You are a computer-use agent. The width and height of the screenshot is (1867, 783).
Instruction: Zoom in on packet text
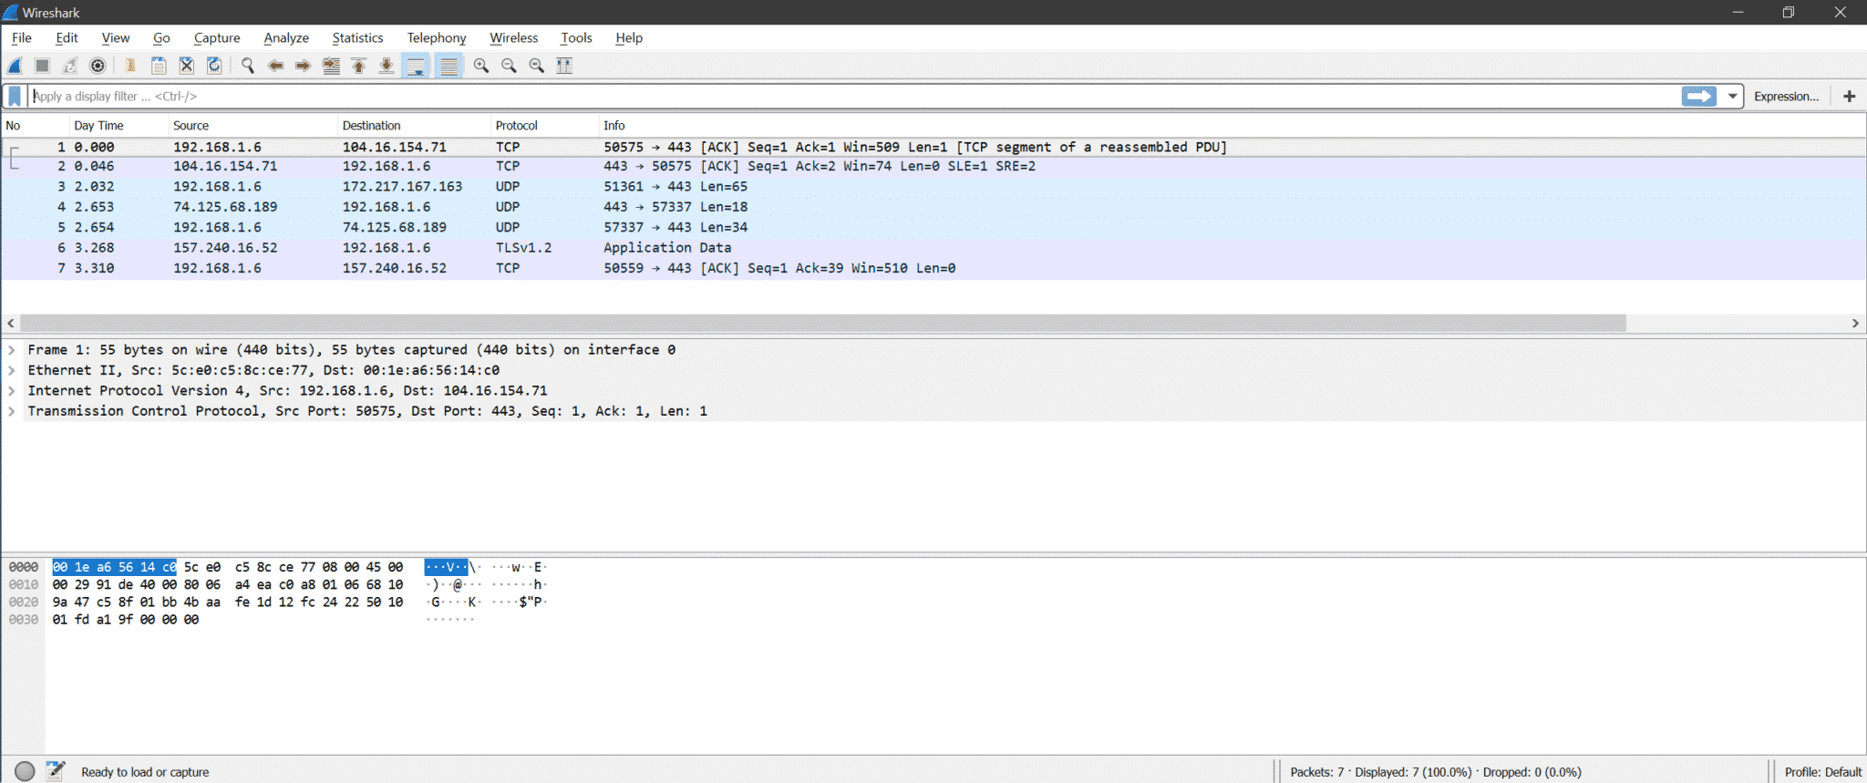480,66
